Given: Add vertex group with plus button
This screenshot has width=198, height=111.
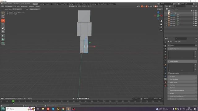Looking at the screenshot, I should (195, 52).
